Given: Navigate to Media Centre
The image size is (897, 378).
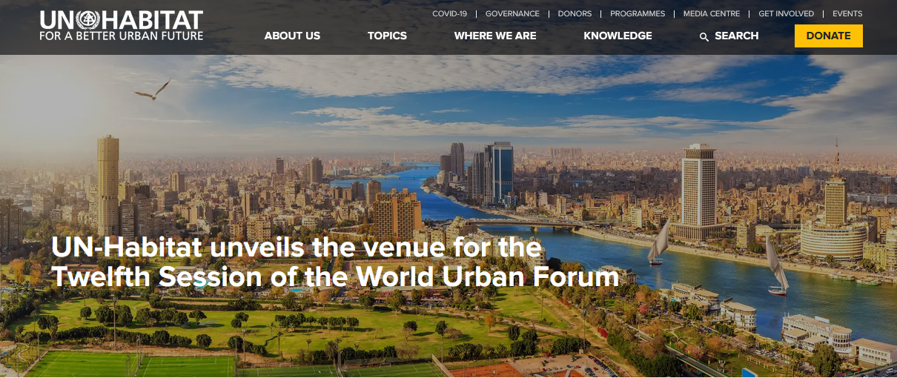Looking at the screenshot, I should [712, 13].
